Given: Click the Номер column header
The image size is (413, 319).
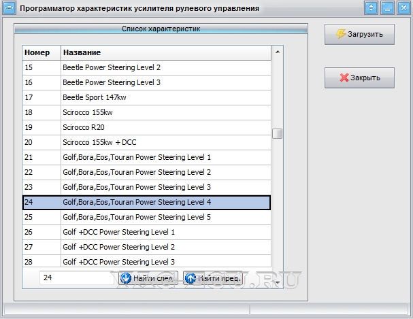Looking at the screenshot, I should pos(42,52).
